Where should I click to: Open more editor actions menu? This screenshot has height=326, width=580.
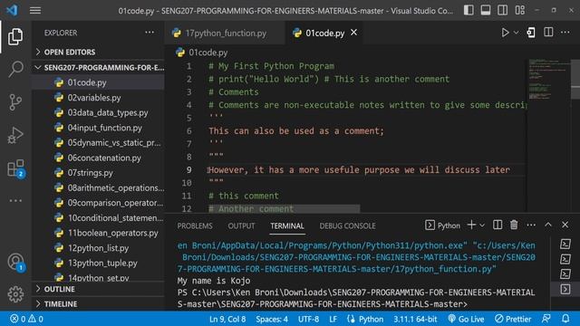point(565,33)
